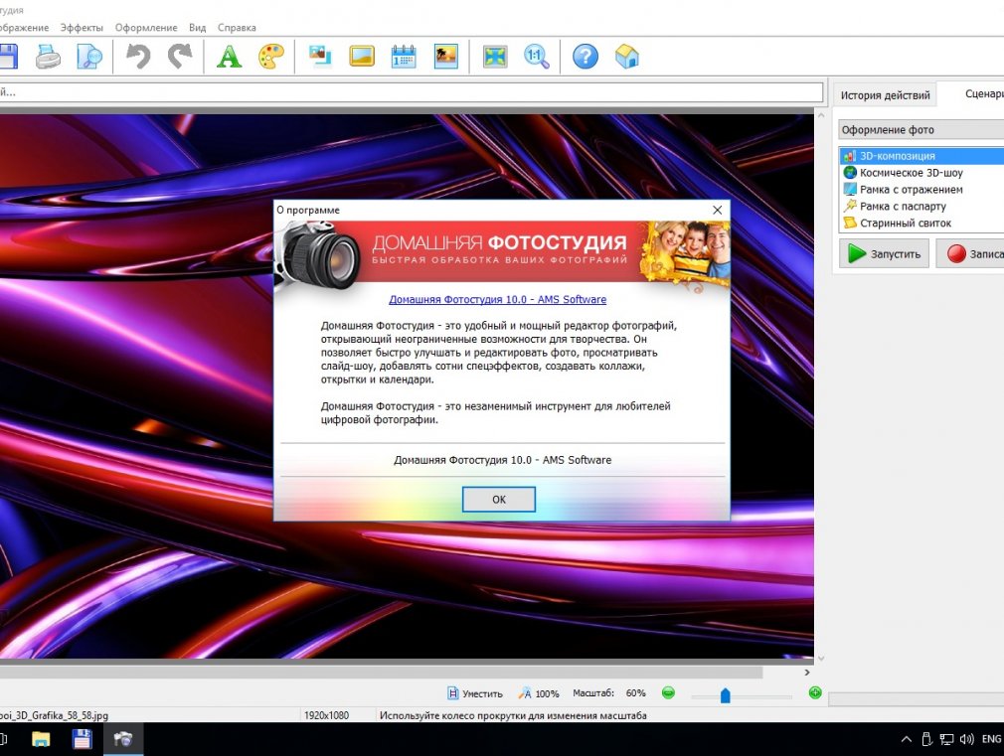The image size is (1004, 756).
Task: Open help with the blue question mark icon
Action: click(586, 57)
